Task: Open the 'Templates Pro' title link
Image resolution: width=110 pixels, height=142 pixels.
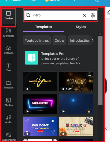Action: click(x=53, y=54)
